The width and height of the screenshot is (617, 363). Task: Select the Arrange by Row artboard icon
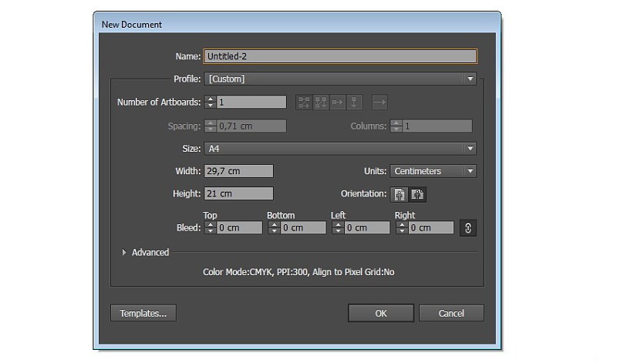(x=338, y=102)
